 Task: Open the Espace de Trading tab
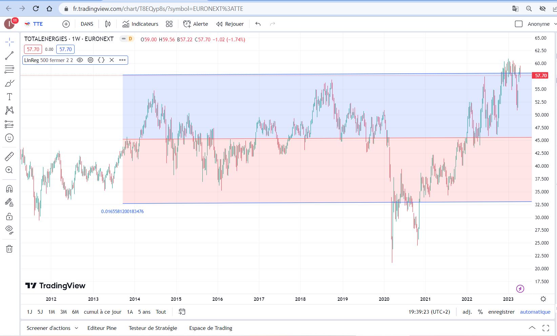[211, 328]
